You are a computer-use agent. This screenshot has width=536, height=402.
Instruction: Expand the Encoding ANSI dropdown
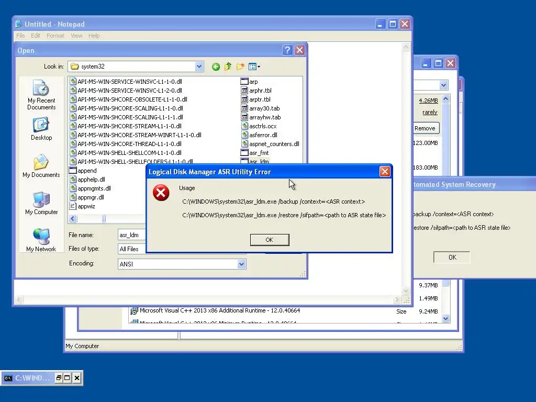pyautogui.click(x=241, y=264)
